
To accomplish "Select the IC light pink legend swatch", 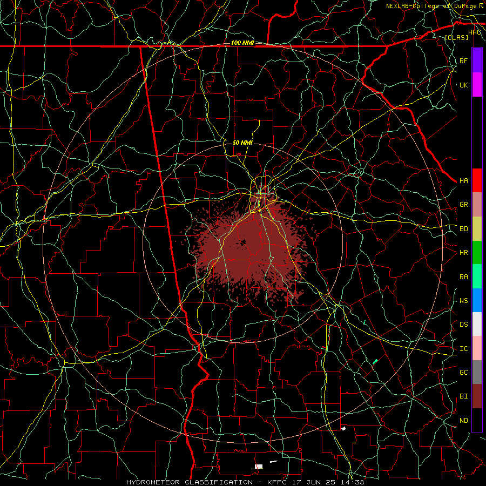I will pos(477,348).
